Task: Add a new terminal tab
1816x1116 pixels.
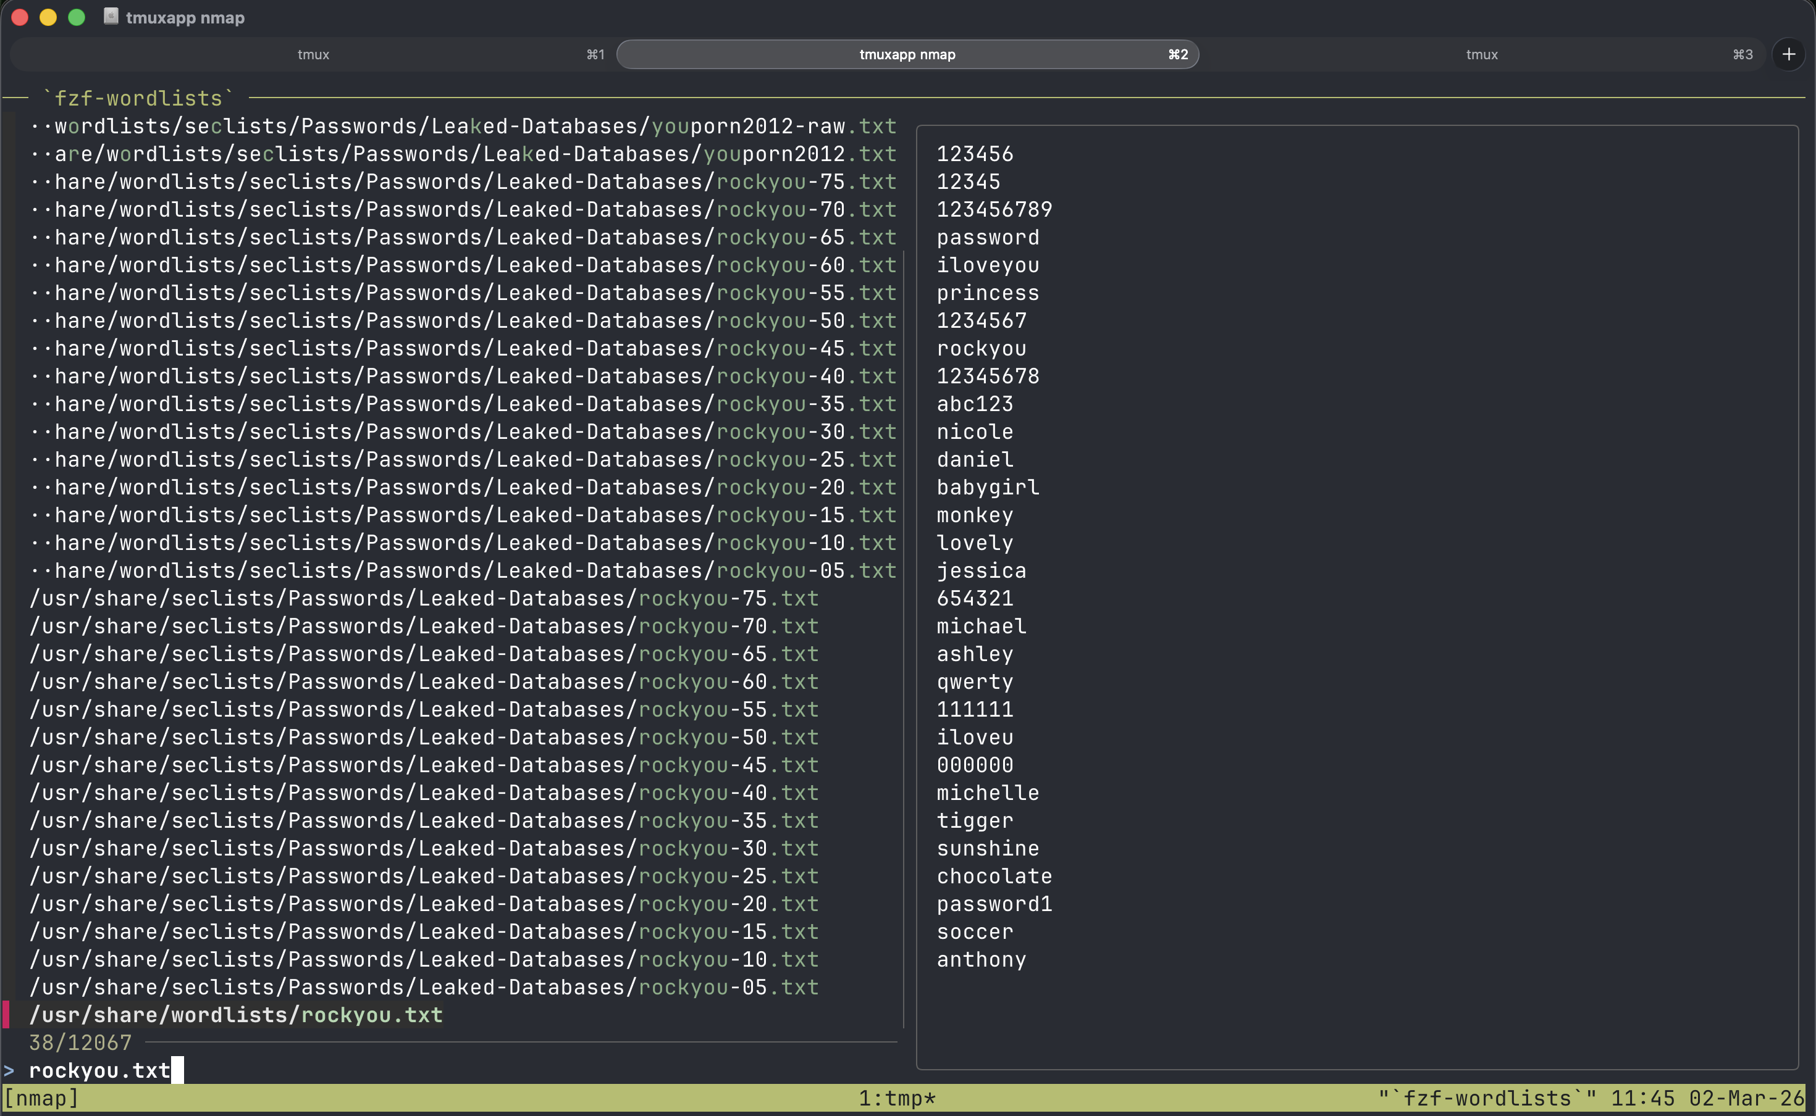Action: click(1789, 54)
